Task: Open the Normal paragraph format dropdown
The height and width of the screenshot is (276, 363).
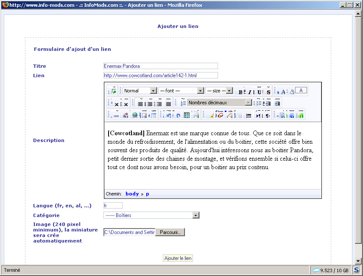Action: [140, 91]
